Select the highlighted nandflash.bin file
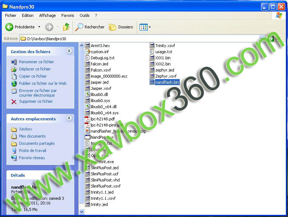 point(165,82)
